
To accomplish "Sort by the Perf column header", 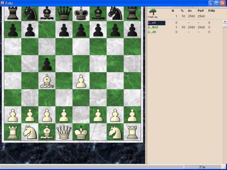I will tap(201, 11).
